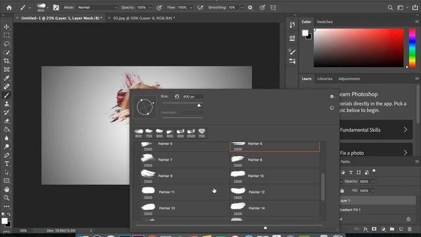The width and height of the screenshot is (421, 237).
Task: Switch to the Adjustments tab
Action: click(349, 79)
